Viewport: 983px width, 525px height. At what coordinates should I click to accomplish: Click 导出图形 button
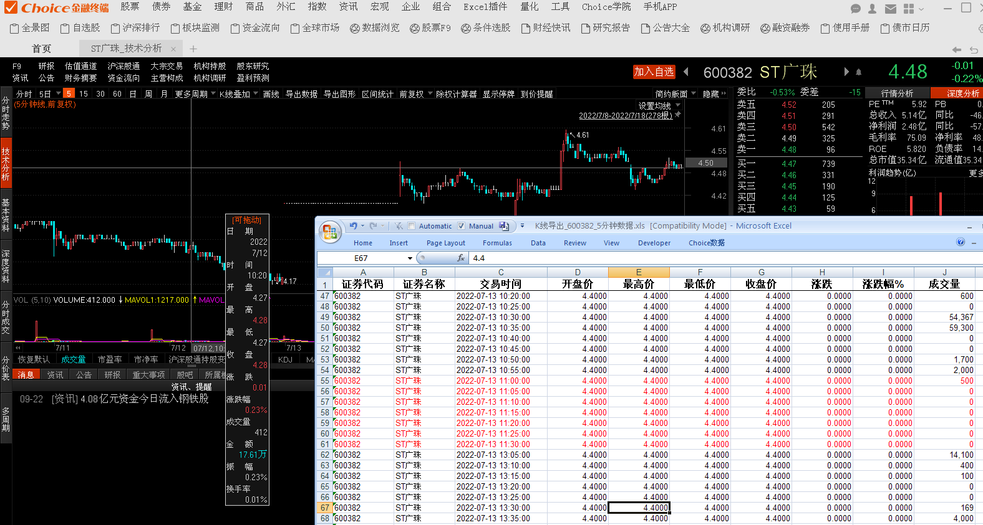point(339,93)
